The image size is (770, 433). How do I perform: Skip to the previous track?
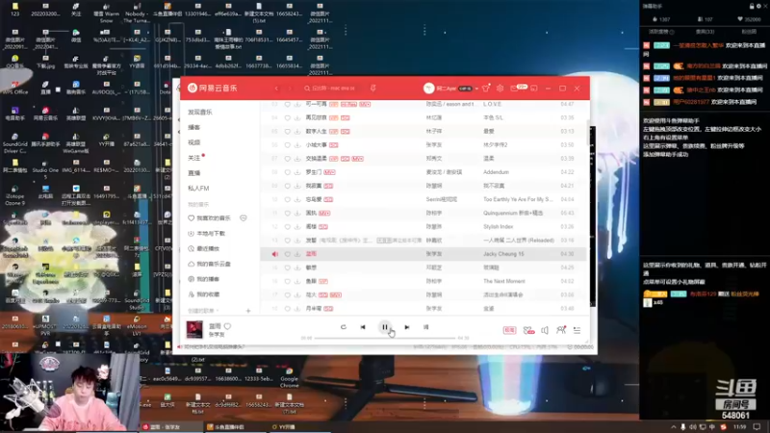[363, 327]
